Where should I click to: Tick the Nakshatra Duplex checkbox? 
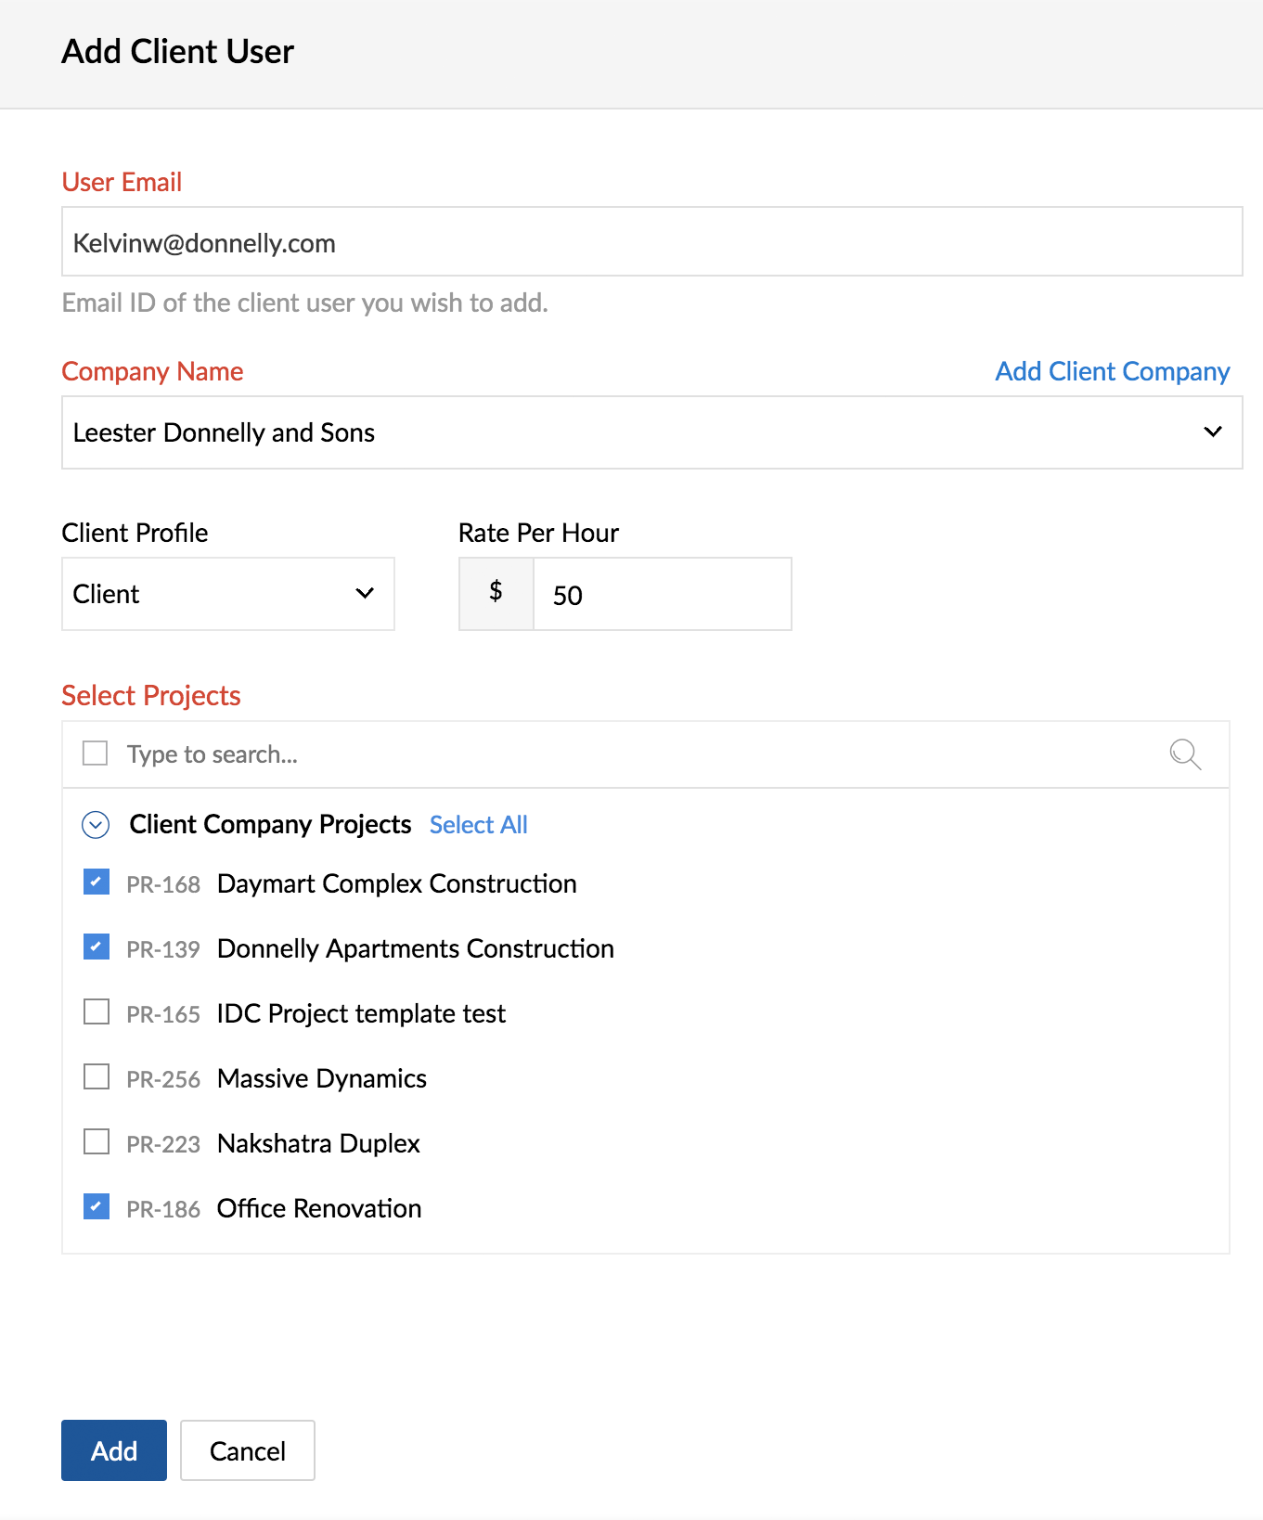pyautogui.click(x=97, y=1141)
